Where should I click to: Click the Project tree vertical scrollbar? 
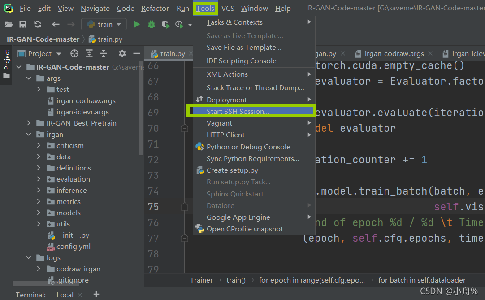tap(141, 109)
